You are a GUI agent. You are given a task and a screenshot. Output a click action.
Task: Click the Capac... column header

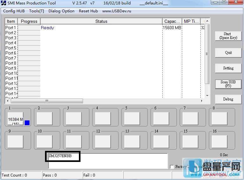coord(172,21)
